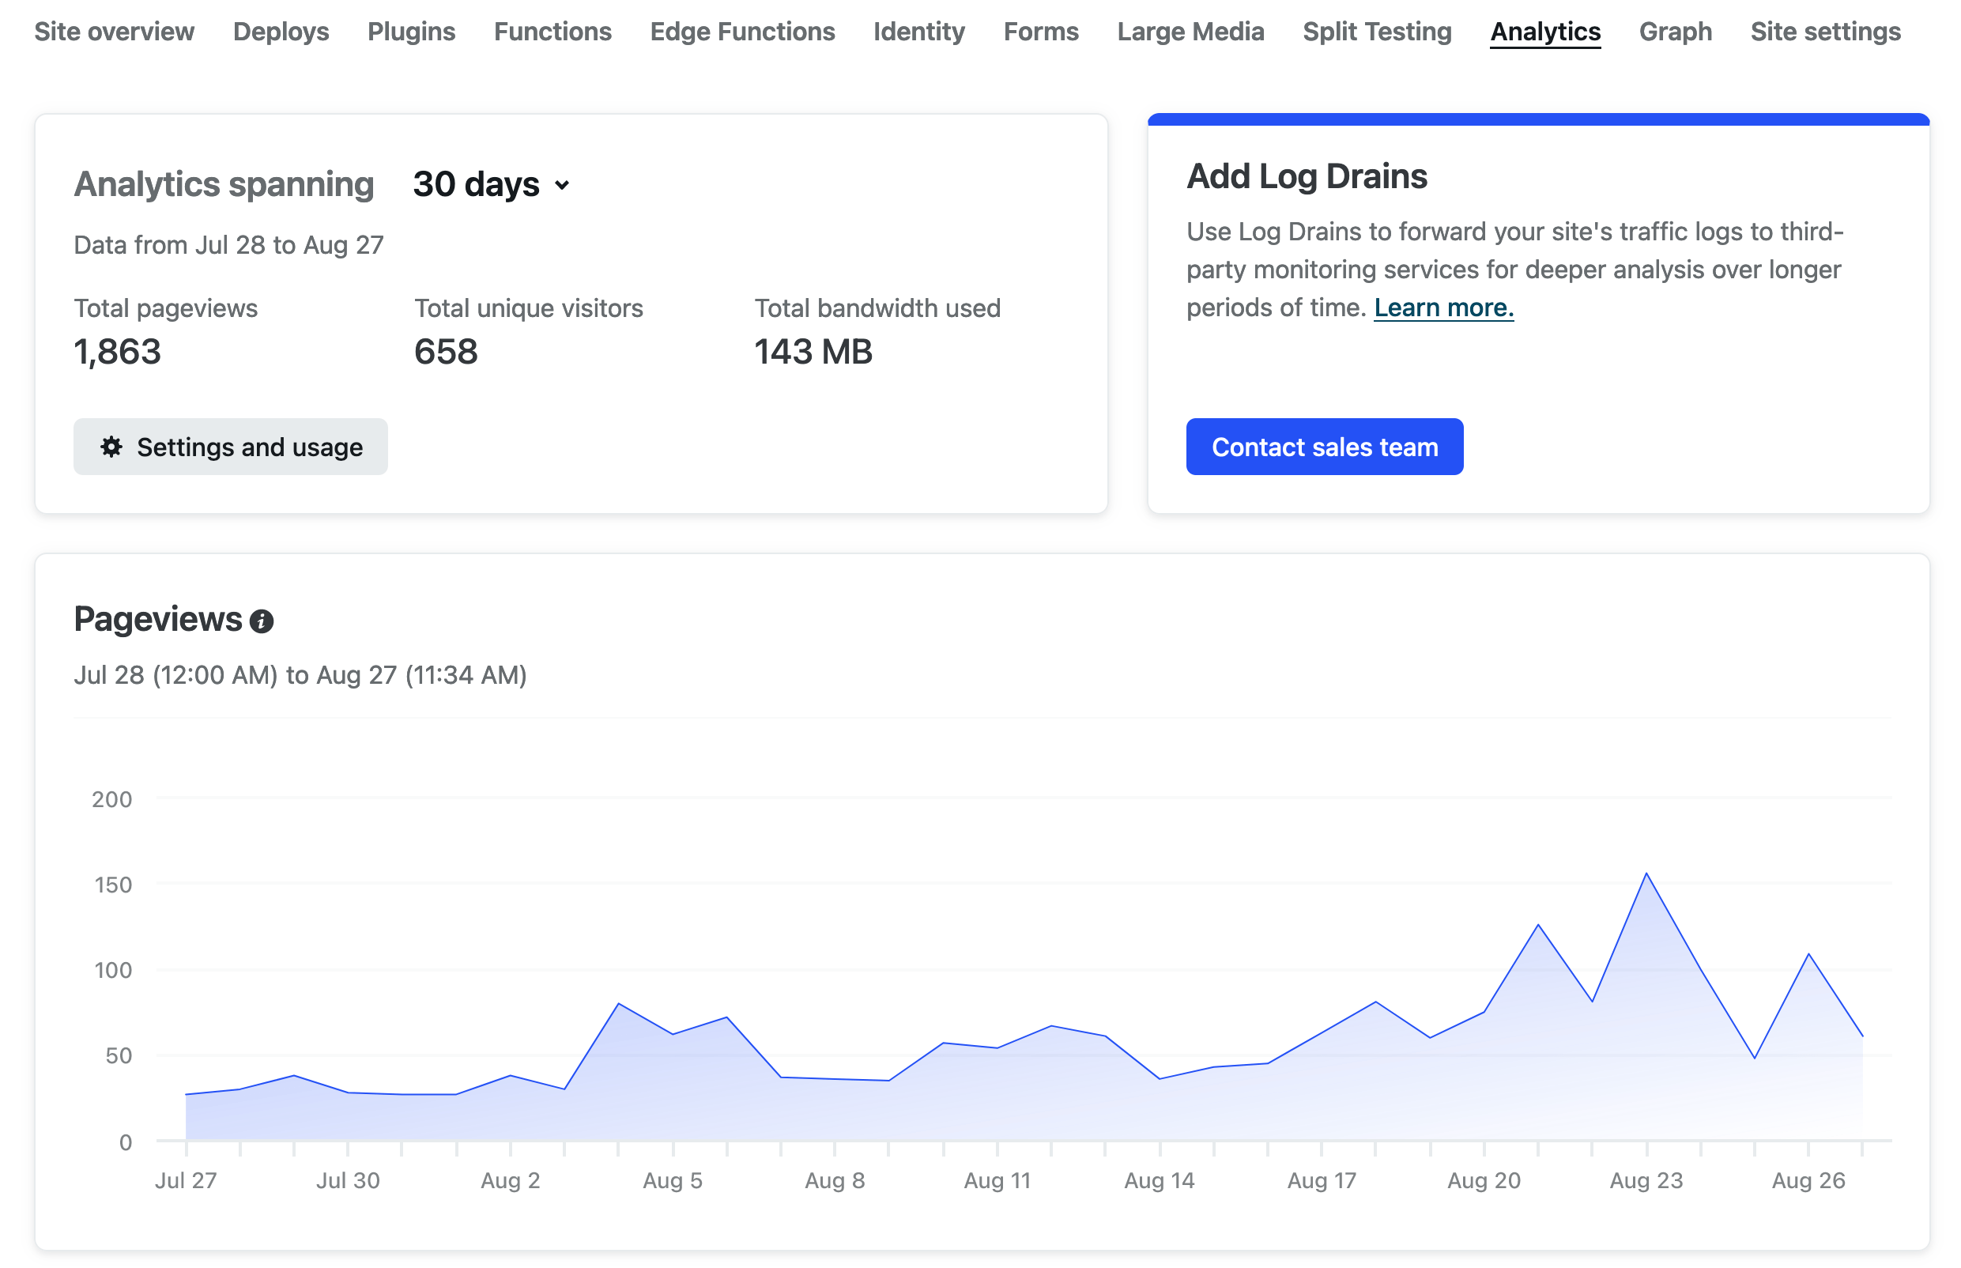Open the Functions section
The width and height of the screenshot is (1961, 1268).
click(552, 32)
